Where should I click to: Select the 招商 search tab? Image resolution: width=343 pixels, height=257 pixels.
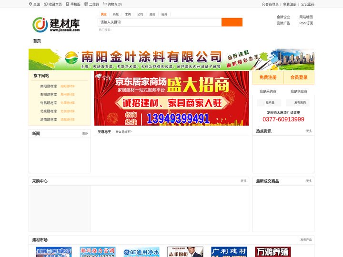[x=164, y=14]
